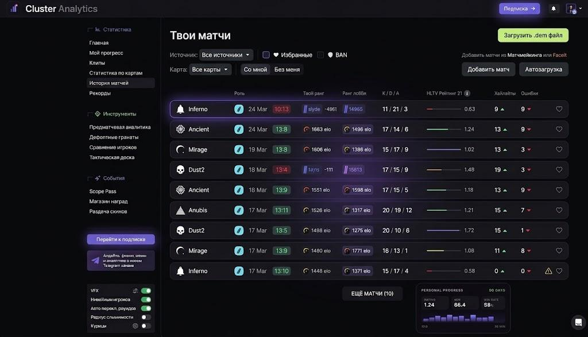Click the Автозагрузка button
The width and height of the screenshot is (588, 337).
click(x=543, y=69)
